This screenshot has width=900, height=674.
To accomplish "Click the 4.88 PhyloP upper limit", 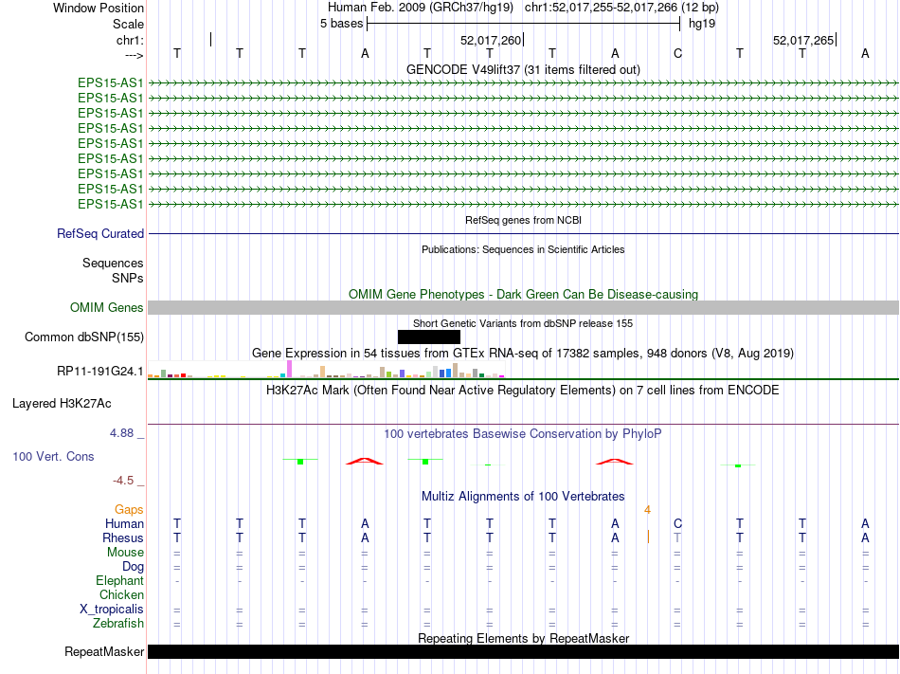I will point(121,433).
